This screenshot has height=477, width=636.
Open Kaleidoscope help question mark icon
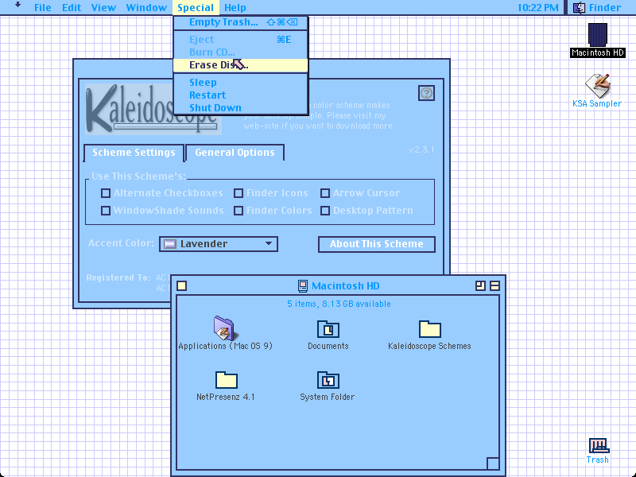pos(426,93)
